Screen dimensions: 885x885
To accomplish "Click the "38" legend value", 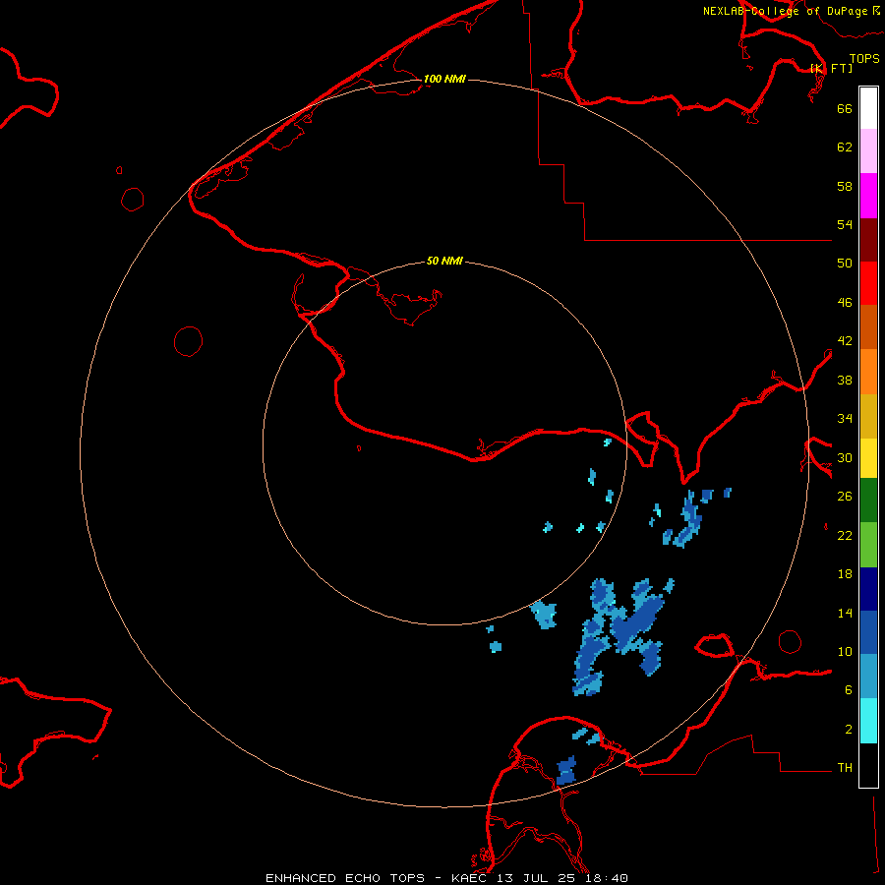I will 845,380.
